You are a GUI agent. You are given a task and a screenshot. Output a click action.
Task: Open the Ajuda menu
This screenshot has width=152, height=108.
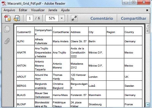pos(65,10)
